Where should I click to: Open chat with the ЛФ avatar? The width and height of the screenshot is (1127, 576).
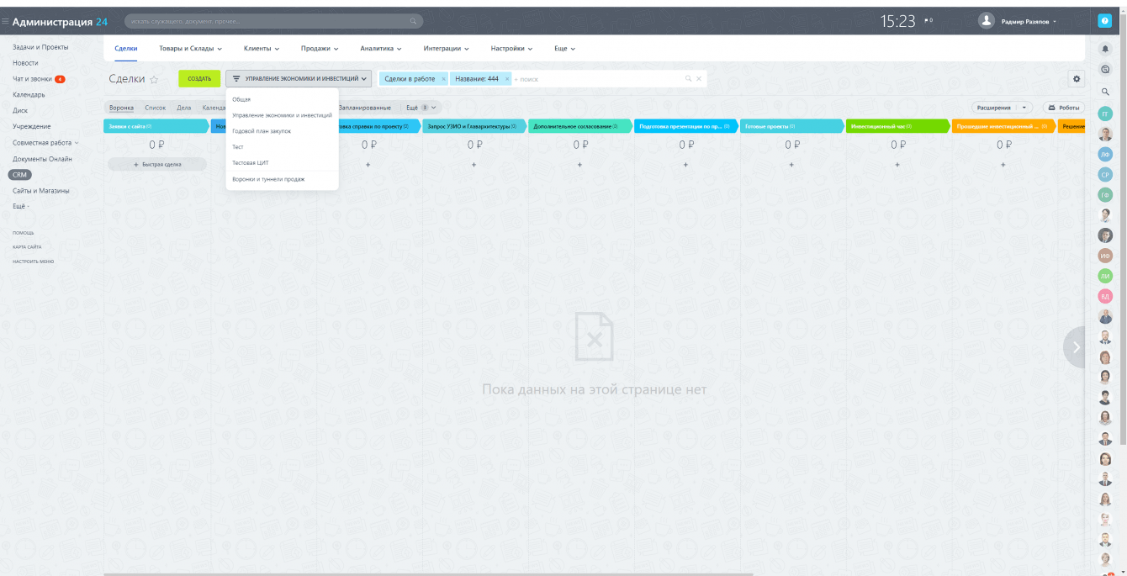coord(1105,154)
